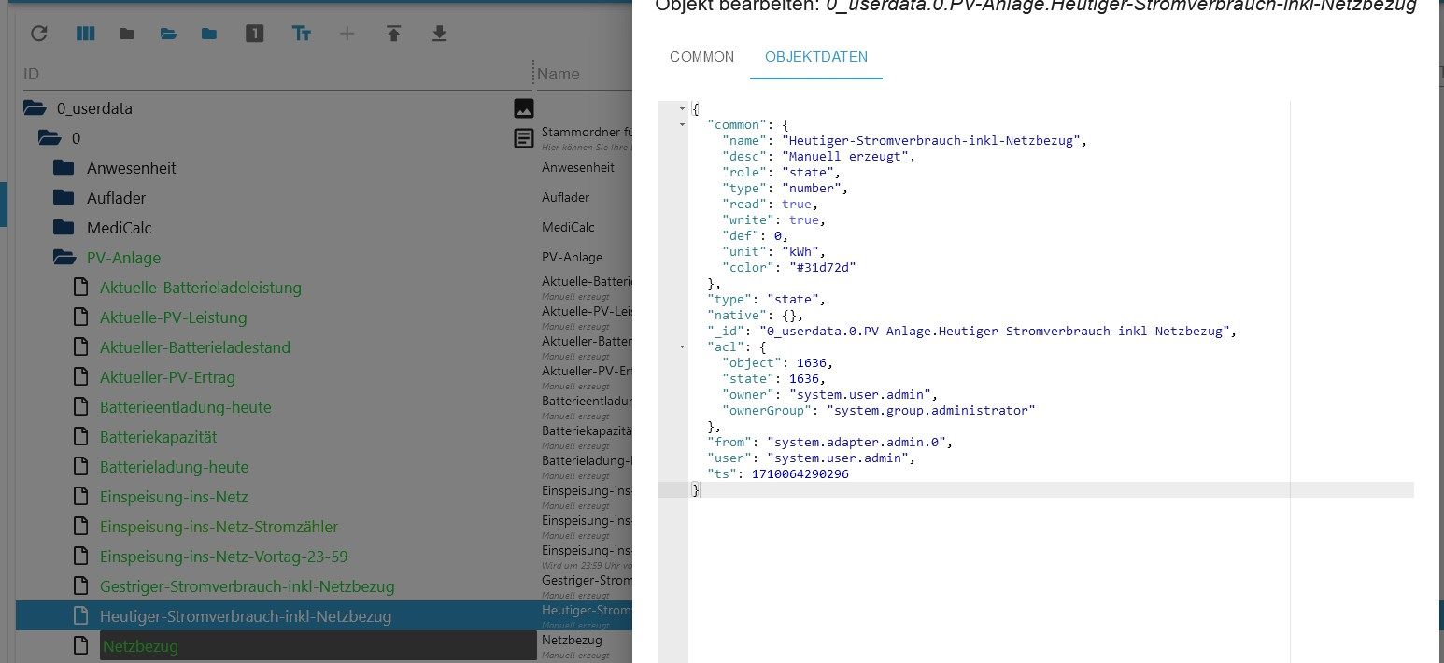
Task: Switch to the COMMON tab
Action: 701,57
